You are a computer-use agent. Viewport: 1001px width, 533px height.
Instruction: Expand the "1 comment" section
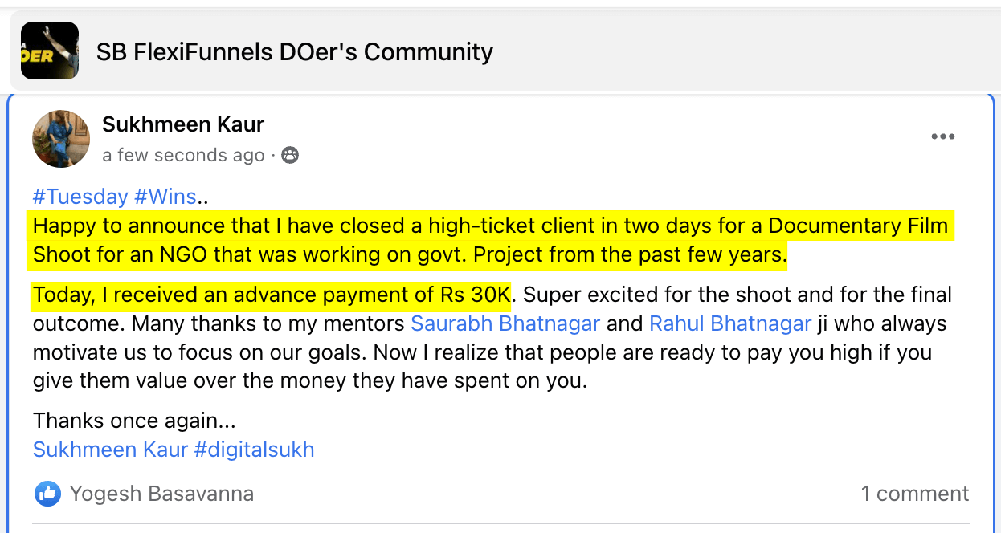tap(914, 494)
